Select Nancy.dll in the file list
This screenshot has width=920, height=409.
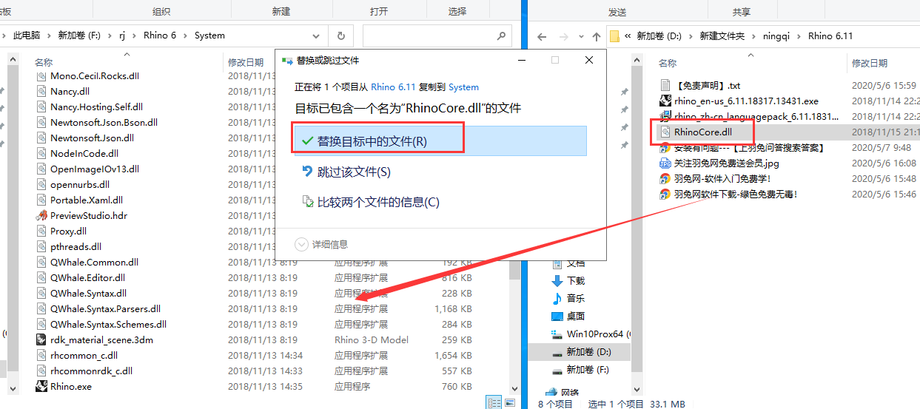pos(70,91)
